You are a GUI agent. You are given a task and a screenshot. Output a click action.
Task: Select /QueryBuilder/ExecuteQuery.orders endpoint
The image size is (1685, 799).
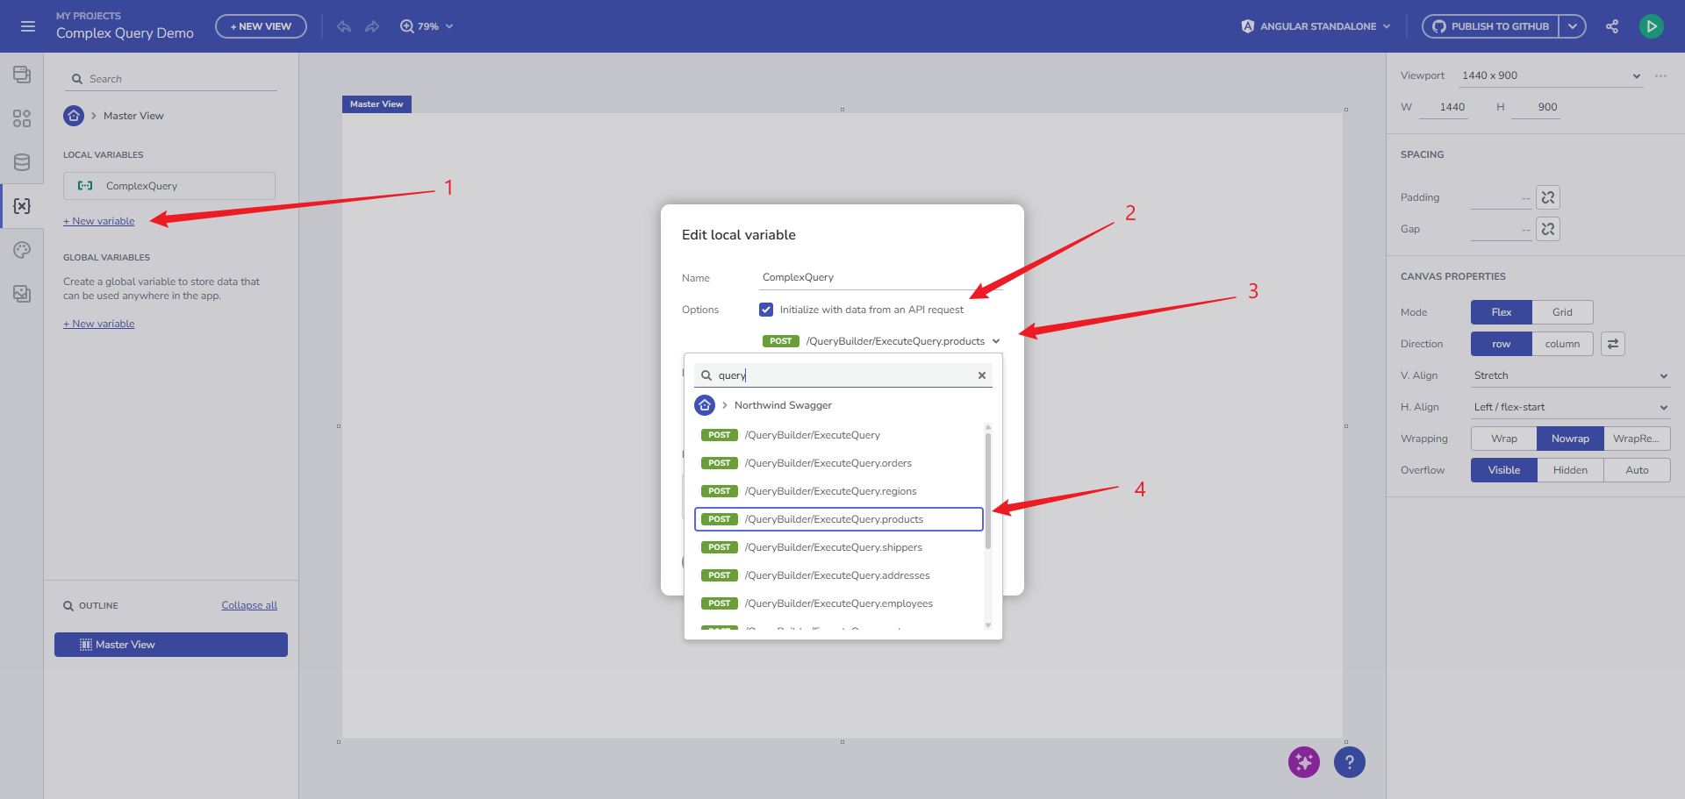point(828,463)
